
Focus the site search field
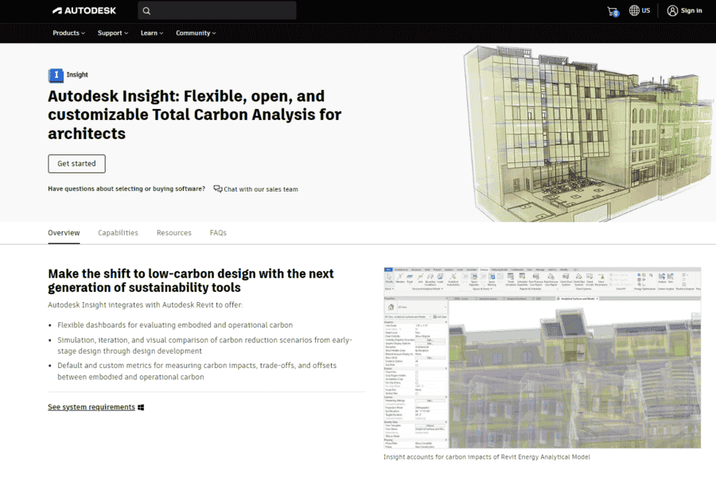click(217, 10)
